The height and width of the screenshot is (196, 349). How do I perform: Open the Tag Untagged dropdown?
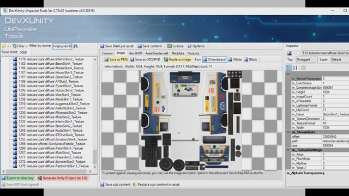306,59
